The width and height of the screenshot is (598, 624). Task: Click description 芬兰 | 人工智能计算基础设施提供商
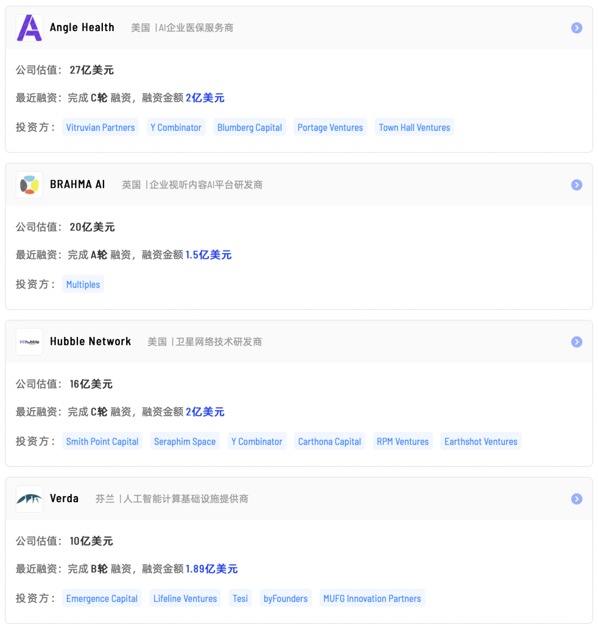172,499
